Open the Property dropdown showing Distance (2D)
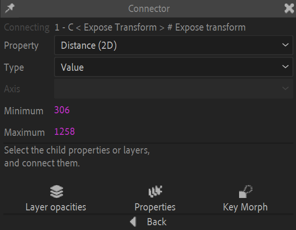This screenshot has width=296, height=230. (167, 46)
